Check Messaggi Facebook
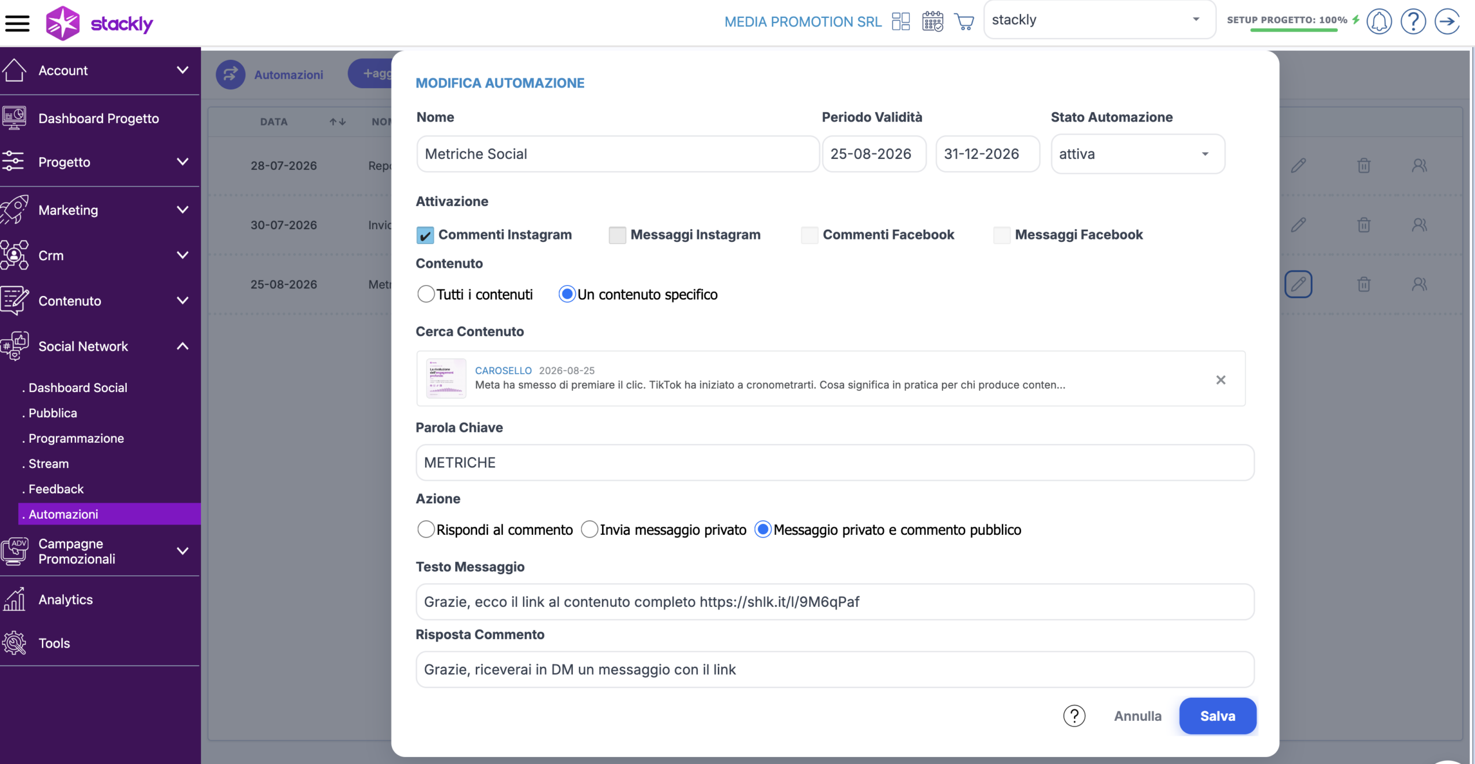This screenshot has width=1475, height=764. point(1002,235)
